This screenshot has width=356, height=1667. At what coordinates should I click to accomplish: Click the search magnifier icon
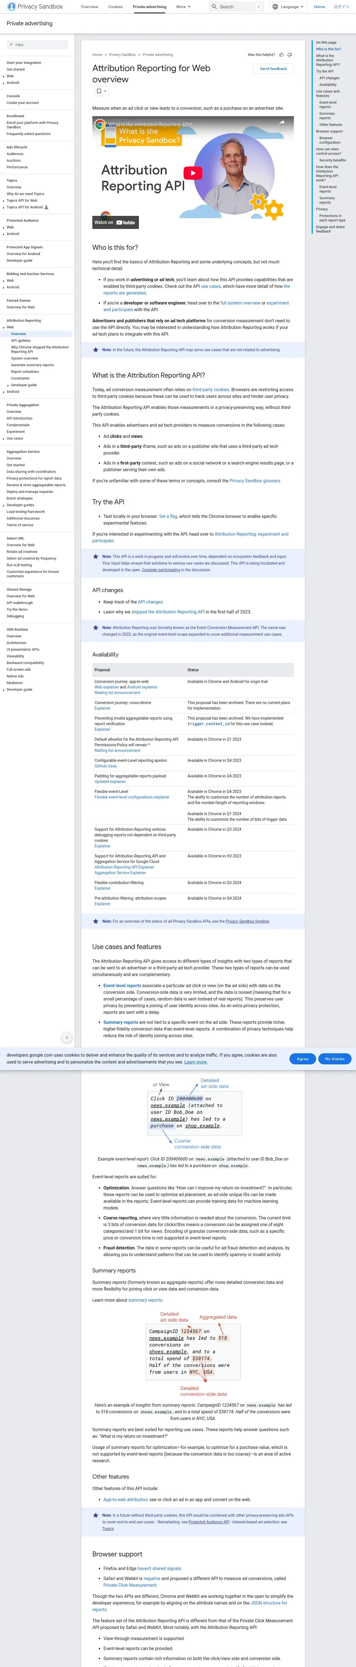215,6
